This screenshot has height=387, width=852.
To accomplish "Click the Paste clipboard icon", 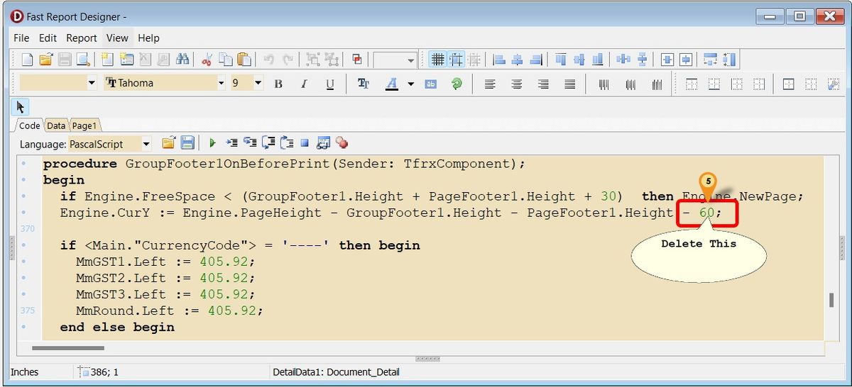I will (x=244, y=60).
